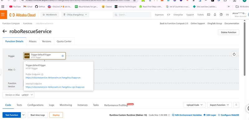Go back using the left arrow
Screen dimensions: 249x120
5,31
